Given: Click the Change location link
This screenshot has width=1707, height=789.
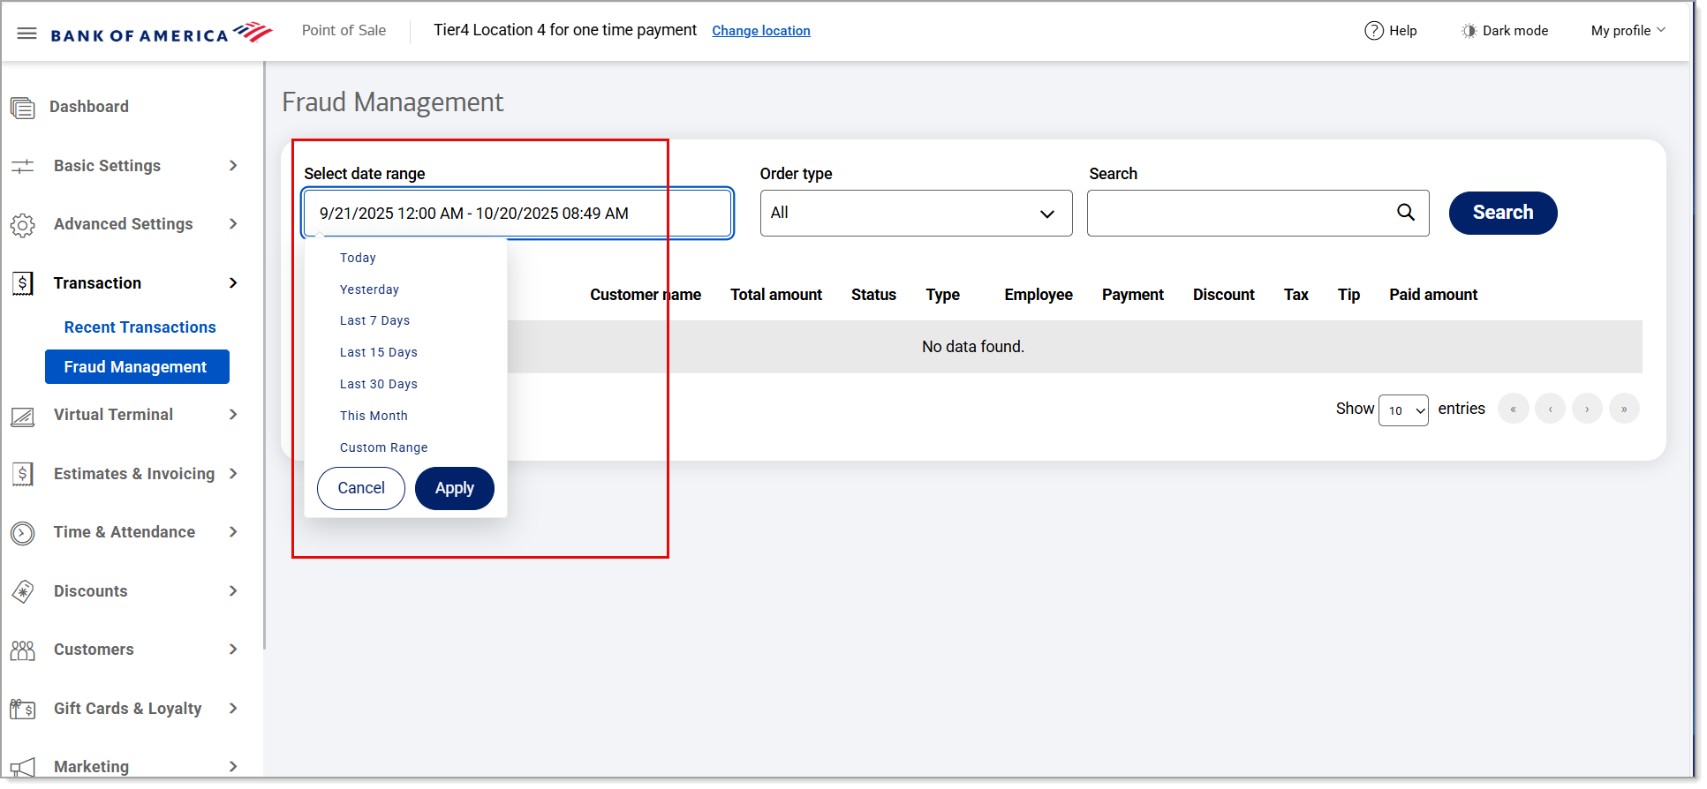Looking at the screenshot, I should 760,31.
